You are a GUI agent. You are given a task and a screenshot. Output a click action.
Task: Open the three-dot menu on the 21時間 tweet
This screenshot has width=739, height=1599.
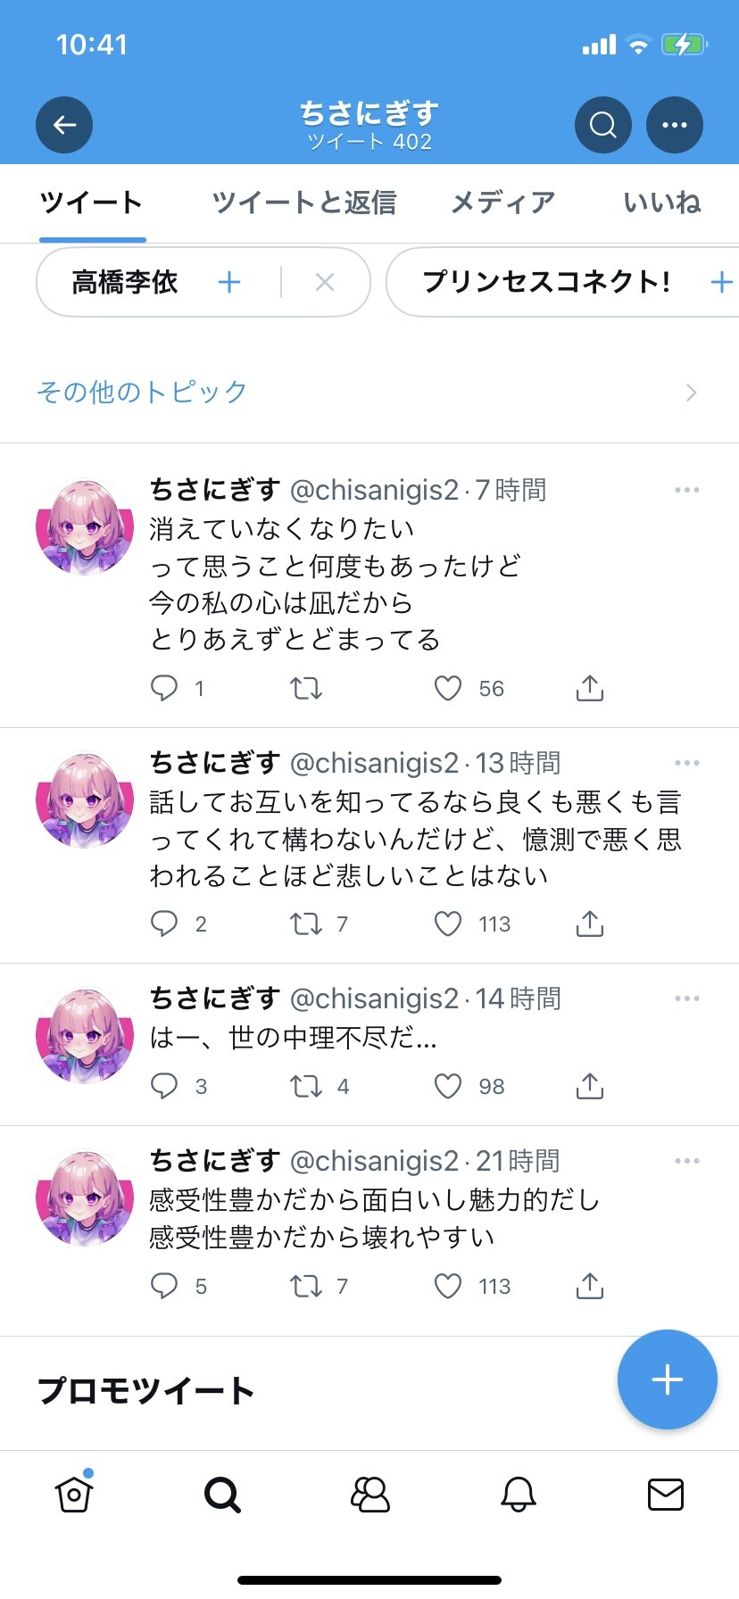coord(687,1161)
